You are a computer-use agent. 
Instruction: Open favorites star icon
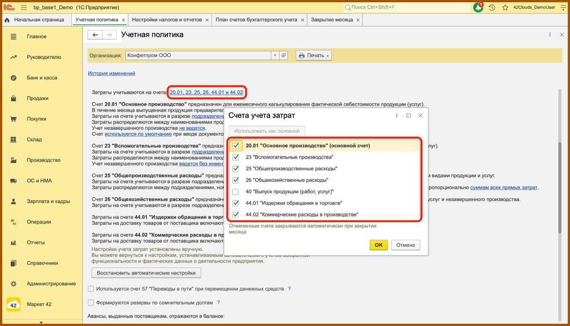pos(505,8)
